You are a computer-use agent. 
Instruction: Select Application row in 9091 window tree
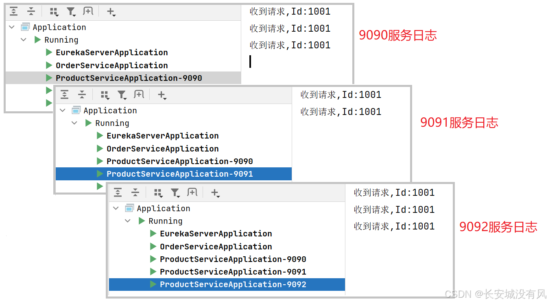[x=174, y=110]
